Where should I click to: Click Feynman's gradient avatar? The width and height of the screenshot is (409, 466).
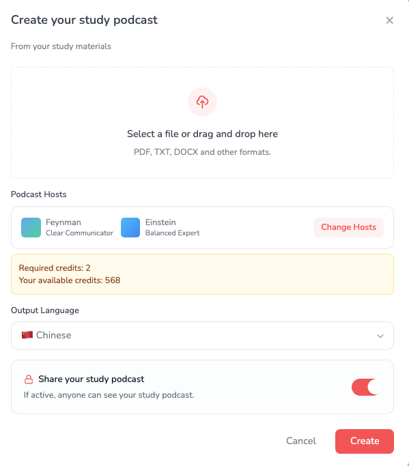tap(31, 227)
